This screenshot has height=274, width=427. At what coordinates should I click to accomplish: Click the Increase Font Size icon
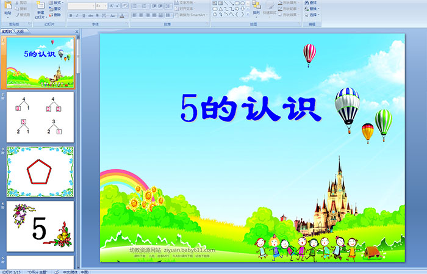tap(112, 6)
